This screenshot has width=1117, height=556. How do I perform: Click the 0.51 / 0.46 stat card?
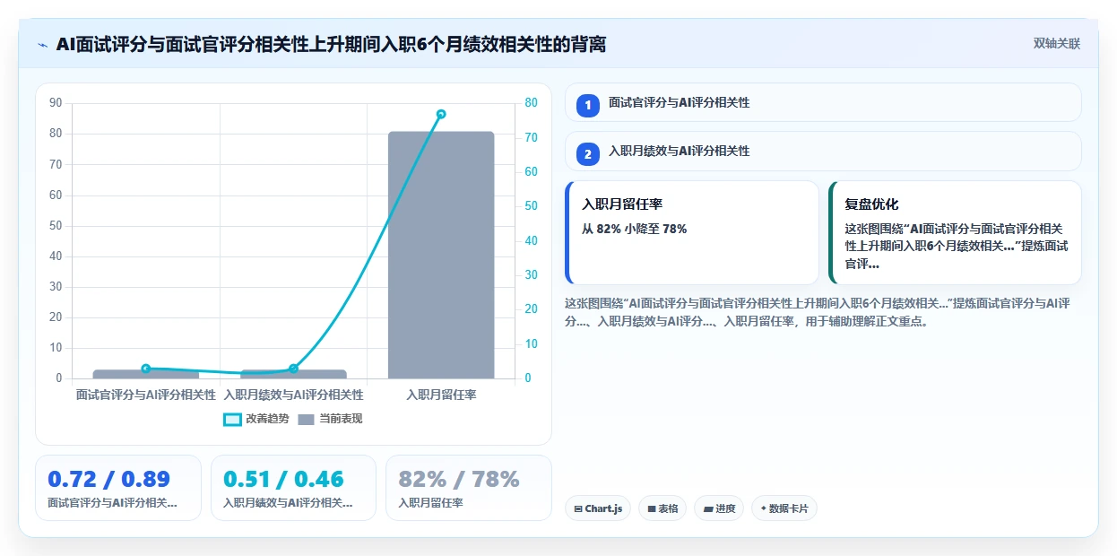pos(293,488)
